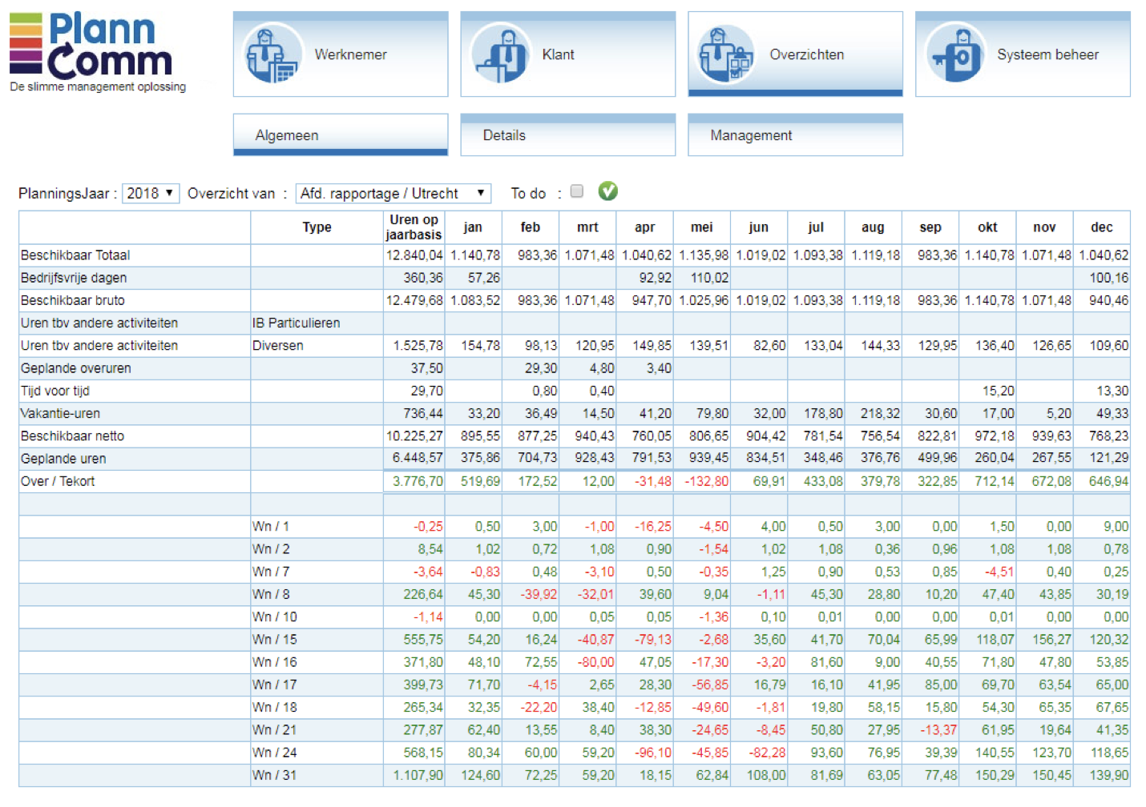This screenshot has height=807, width=1146.
Task: Click the Beschikbaar Totaal row label
Action: [x=75, y=255]
